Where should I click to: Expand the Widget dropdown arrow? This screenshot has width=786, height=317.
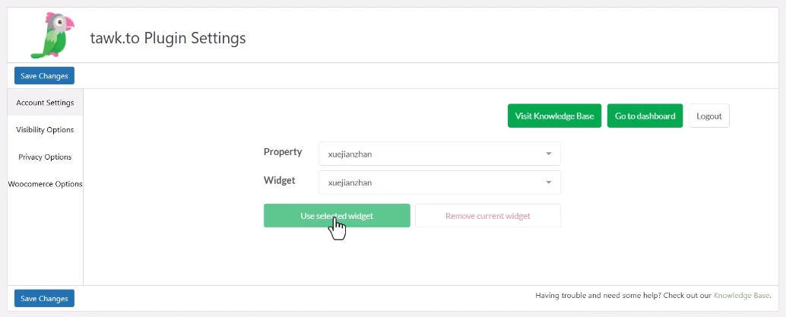(x=548, y=182)
